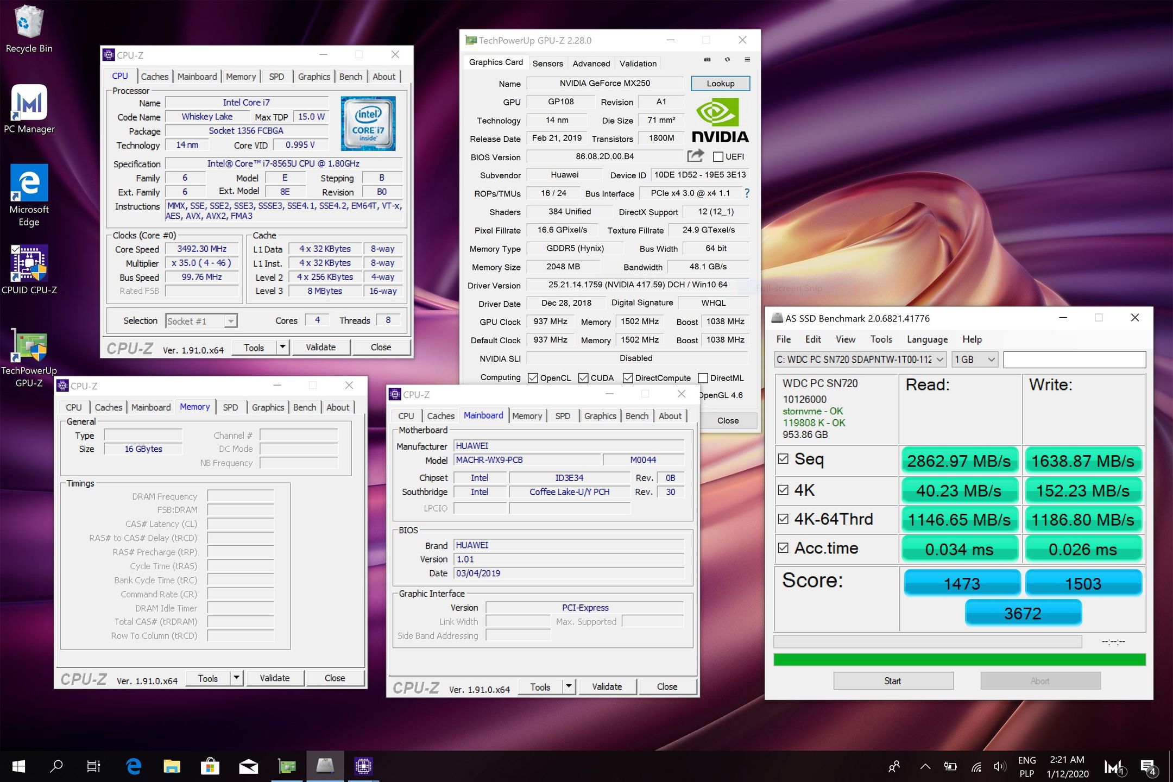Click the Intel Core i7 logo
The width and height of the screenshot is (1173, 782).
[x=368, y=123]
